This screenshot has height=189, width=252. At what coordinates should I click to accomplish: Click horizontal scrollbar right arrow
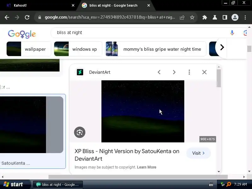pyautogui.click(x=244, y=177)
